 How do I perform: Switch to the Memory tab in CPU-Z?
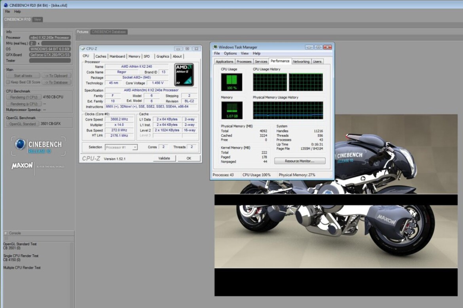[x=135, y=57]
